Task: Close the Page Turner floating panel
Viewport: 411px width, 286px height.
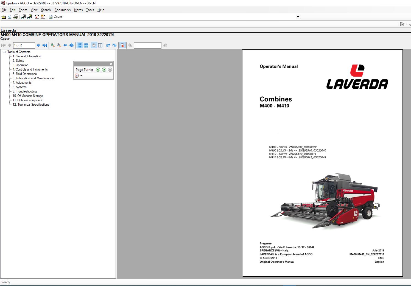Action: click(111, 64)
